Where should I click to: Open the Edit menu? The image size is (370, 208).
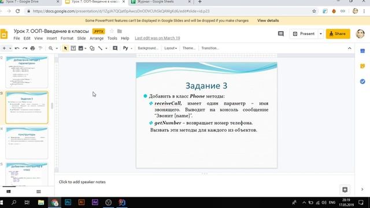27,38
